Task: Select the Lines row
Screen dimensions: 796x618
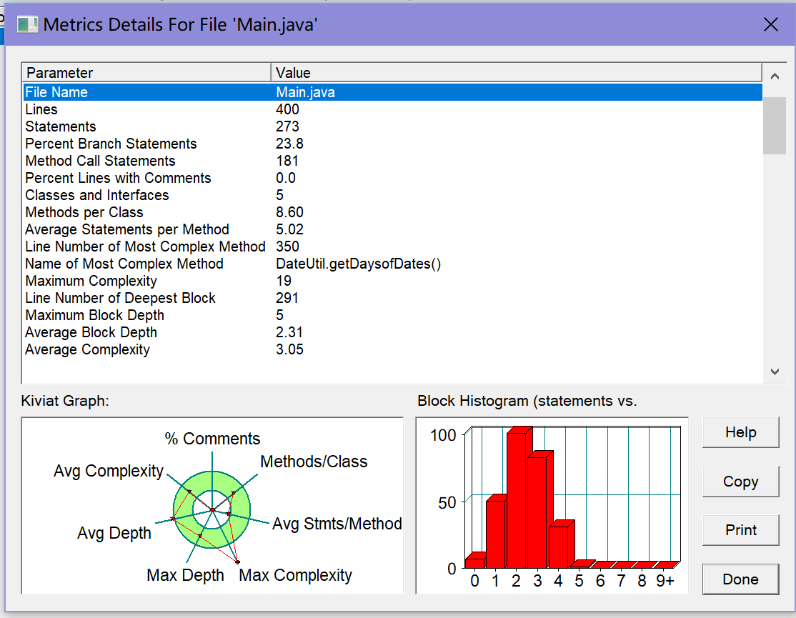Action: coord(392,109)
